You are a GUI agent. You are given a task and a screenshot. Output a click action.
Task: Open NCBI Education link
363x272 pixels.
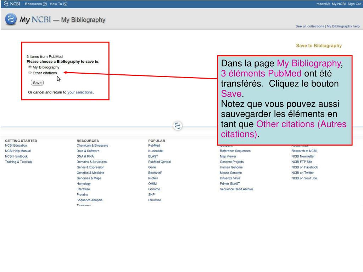[16, 146]
